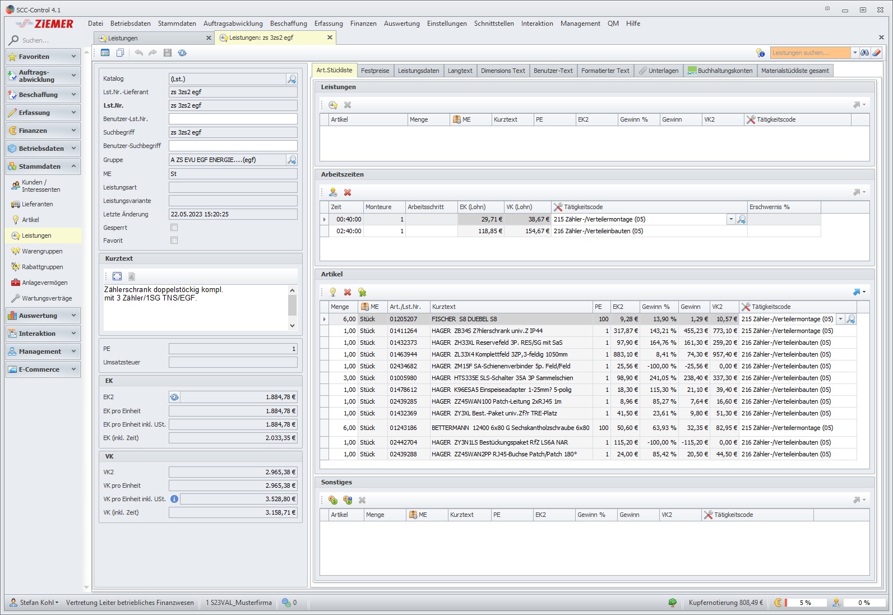Viewport: 893px width, 615px height.
Task: Open Lieferanten in sidebar
Action: (x=44, y=204)
